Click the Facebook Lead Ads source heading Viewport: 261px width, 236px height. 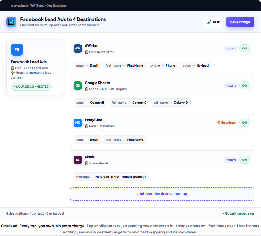click(x=29, y=62)
